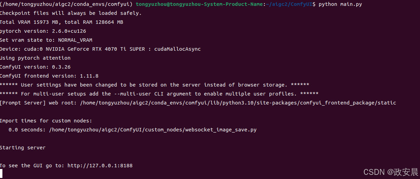Click the conda environment path in prompt

pyautogui.click(x=66, y=4)
